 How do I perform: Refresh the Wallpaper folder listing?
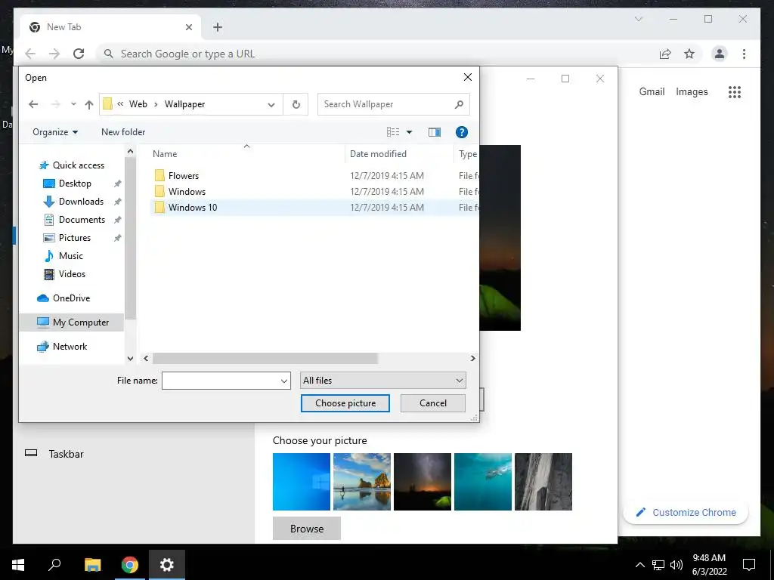(296, 104)
